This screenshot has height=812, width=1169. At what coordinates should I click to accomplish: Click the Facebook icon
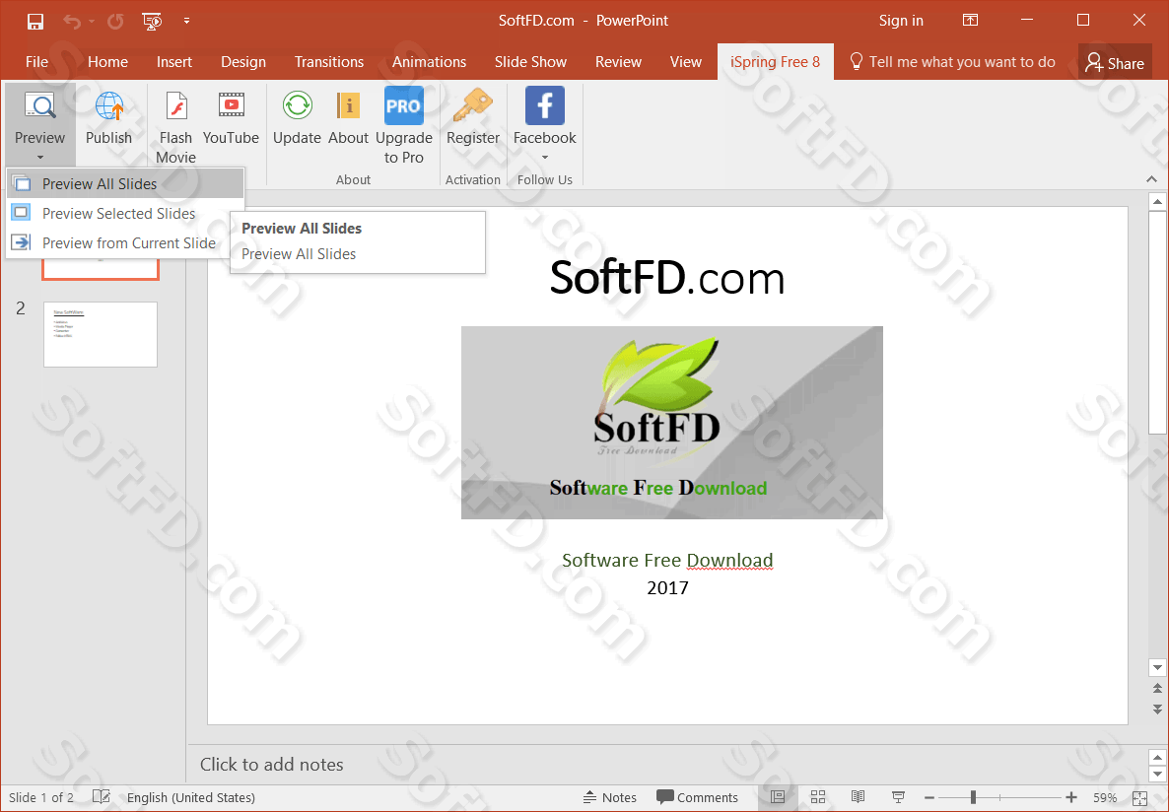(x=545, y=105)
